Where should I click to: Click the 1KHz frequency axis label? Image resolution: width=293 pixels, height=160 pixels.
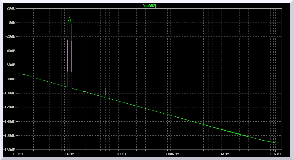tap(69, 154)
